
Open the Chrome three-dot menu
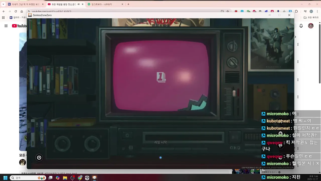point(317,11)
